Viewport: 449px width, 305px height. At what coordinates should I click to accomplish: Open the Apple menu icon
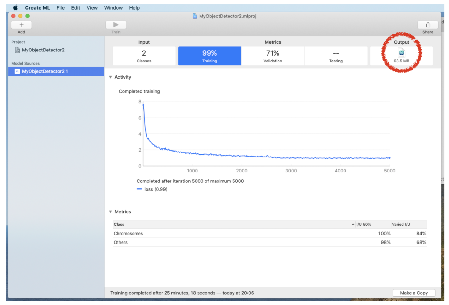[x=15, y=8]
